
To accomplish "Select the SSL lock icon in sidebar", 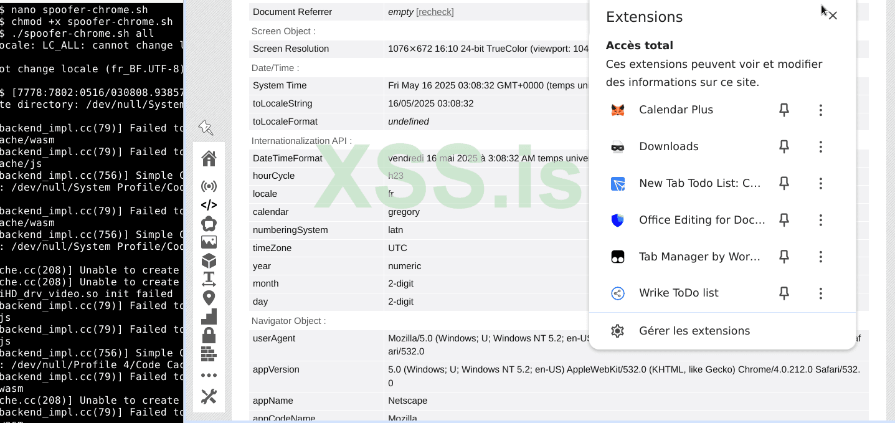I will [209, 335].
